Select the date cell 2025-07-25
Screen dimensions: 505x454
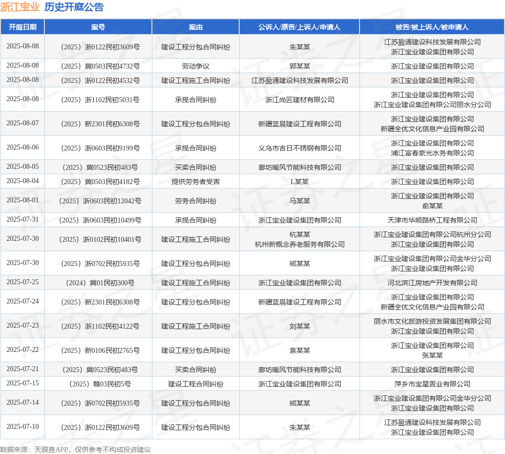[23, 282]
